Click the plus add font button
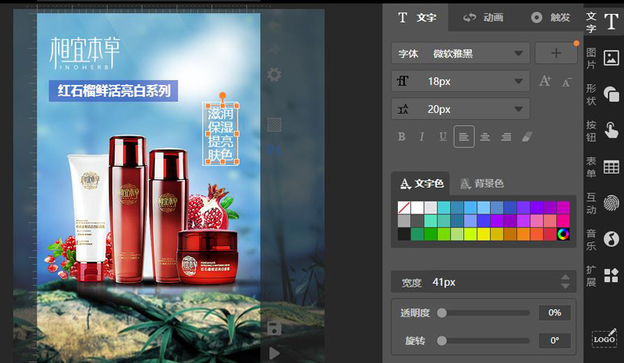 [x=556, y=53]
